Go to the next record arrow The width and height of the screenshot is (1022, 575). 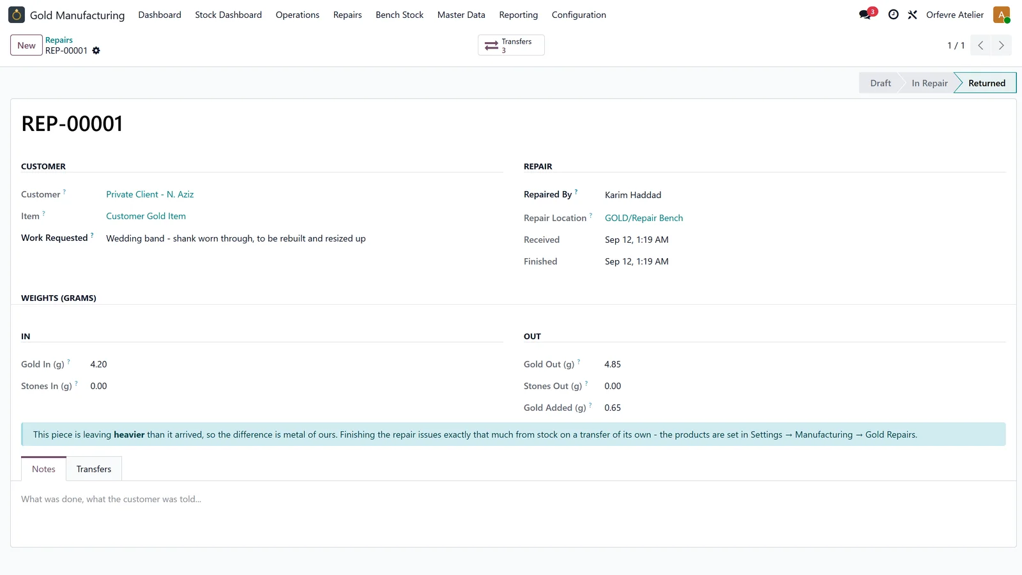point(1001,45)
